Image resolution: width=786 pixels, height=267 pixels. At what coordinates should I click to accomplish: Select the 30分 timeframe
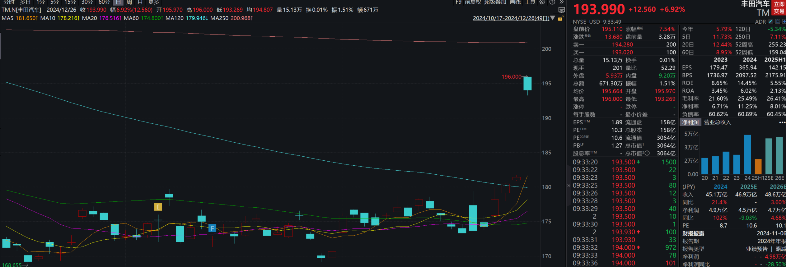click(x=87, y=2)
